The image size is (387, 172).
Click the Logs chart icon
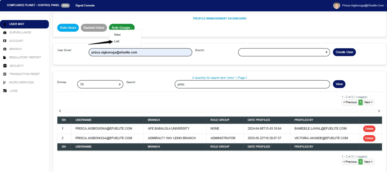pos(5,91)
